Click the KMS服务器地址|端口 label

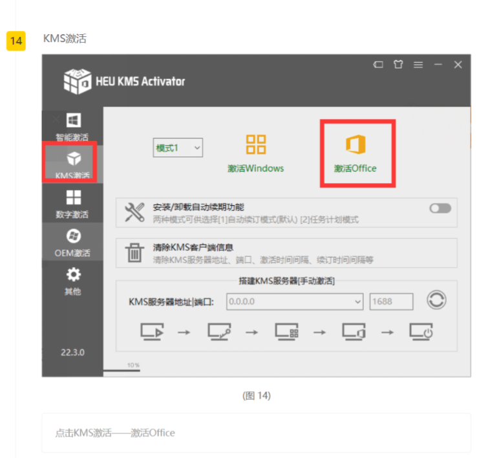click(x=171, y=302)
